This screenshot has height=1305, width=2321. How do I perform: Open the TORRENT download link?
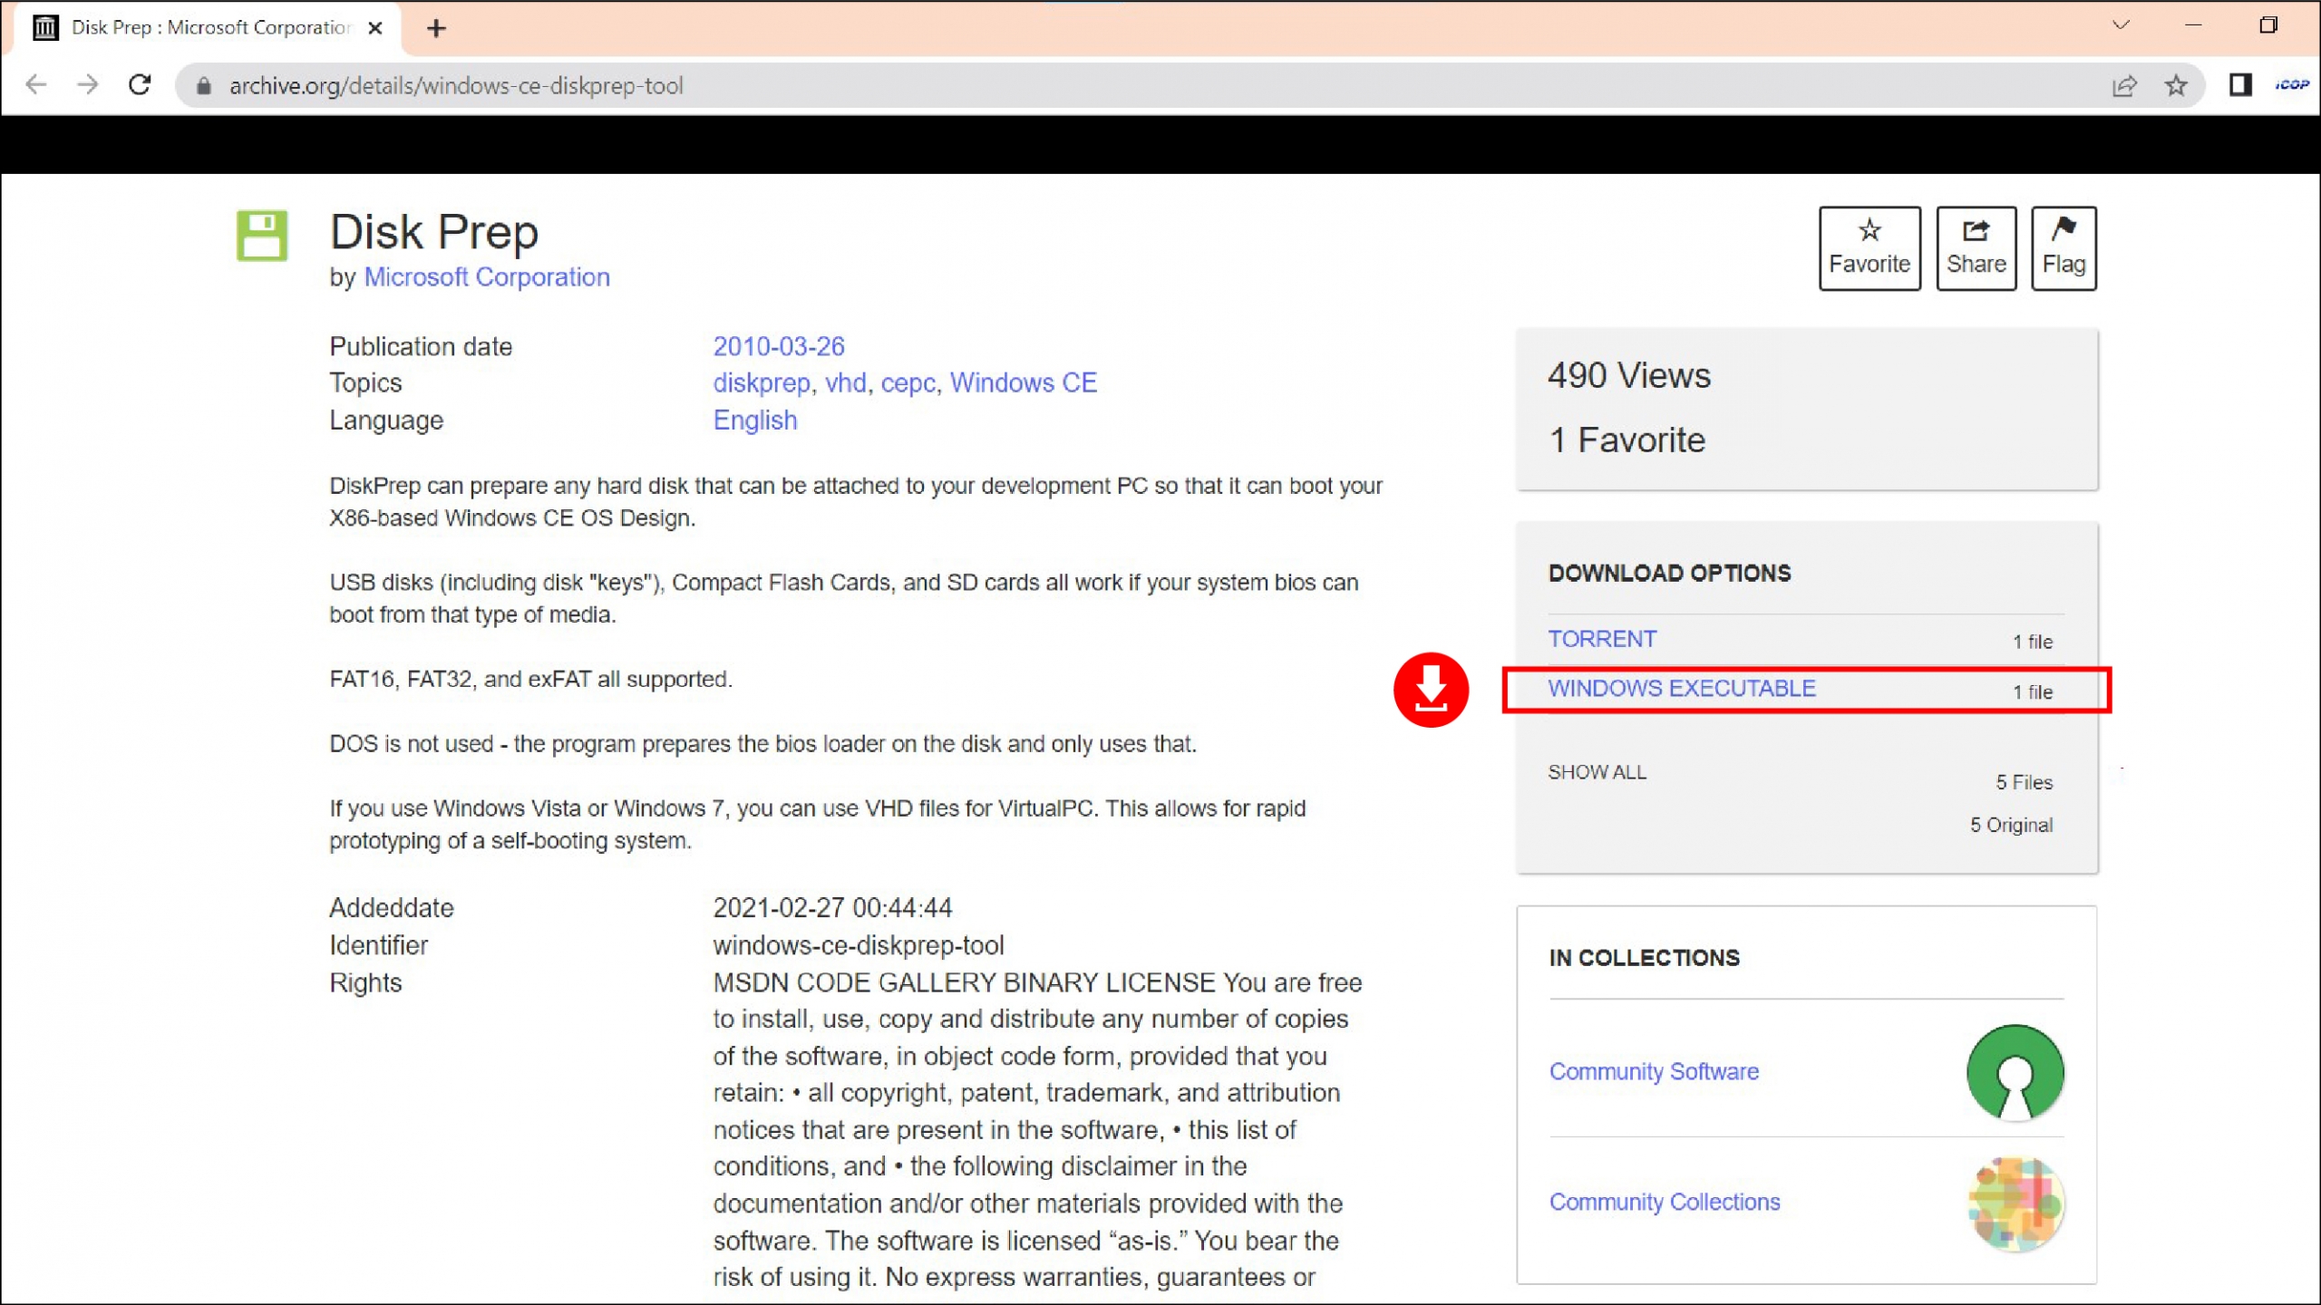pos(1601,639)
